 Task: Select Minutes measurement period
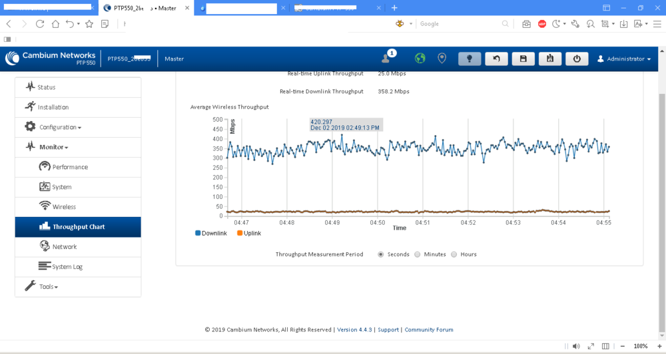click(418, 254)
